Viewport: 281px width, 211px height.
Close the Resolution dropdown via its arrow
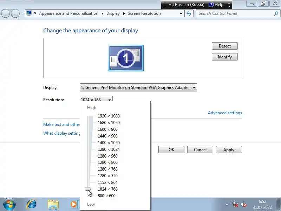coord(110,100)
